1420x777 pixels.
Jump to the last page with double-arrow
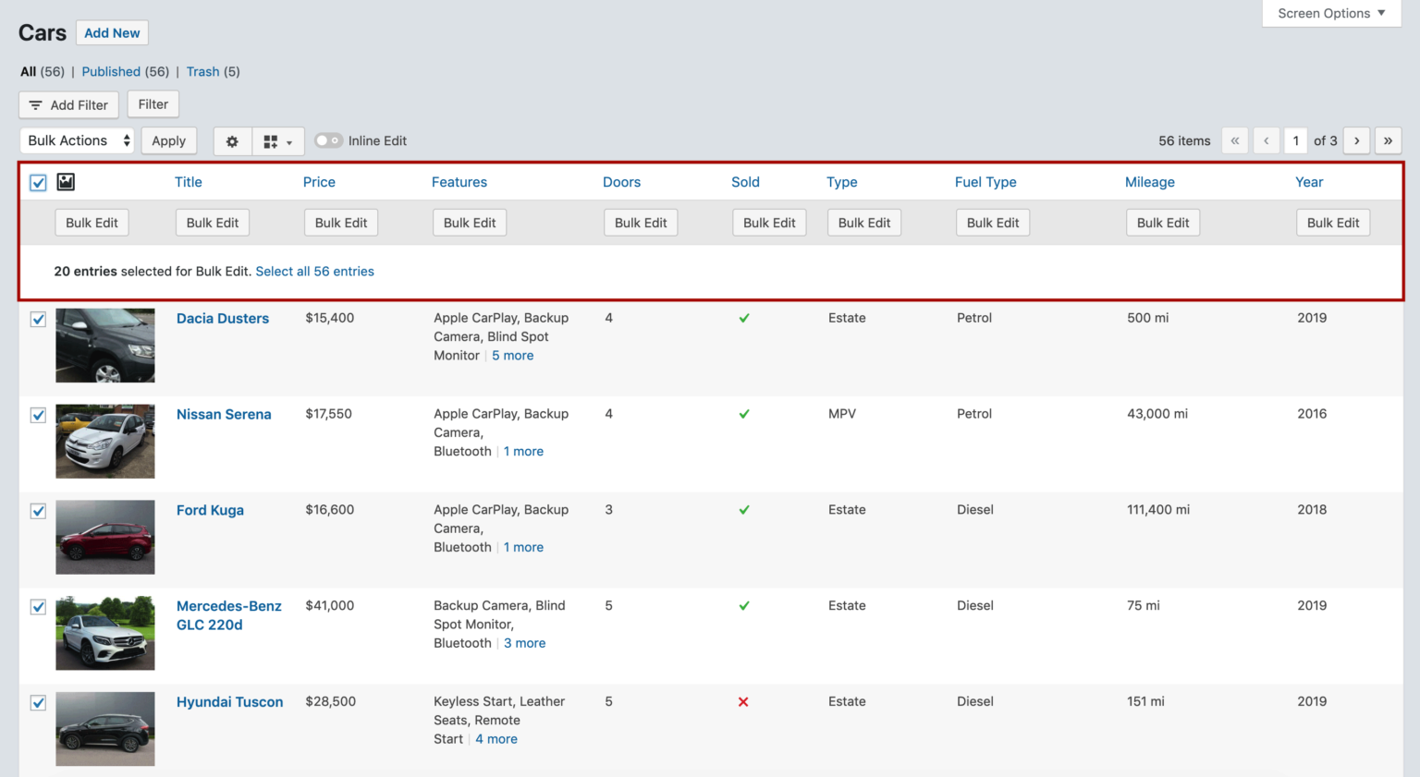tap(1389, 140)
